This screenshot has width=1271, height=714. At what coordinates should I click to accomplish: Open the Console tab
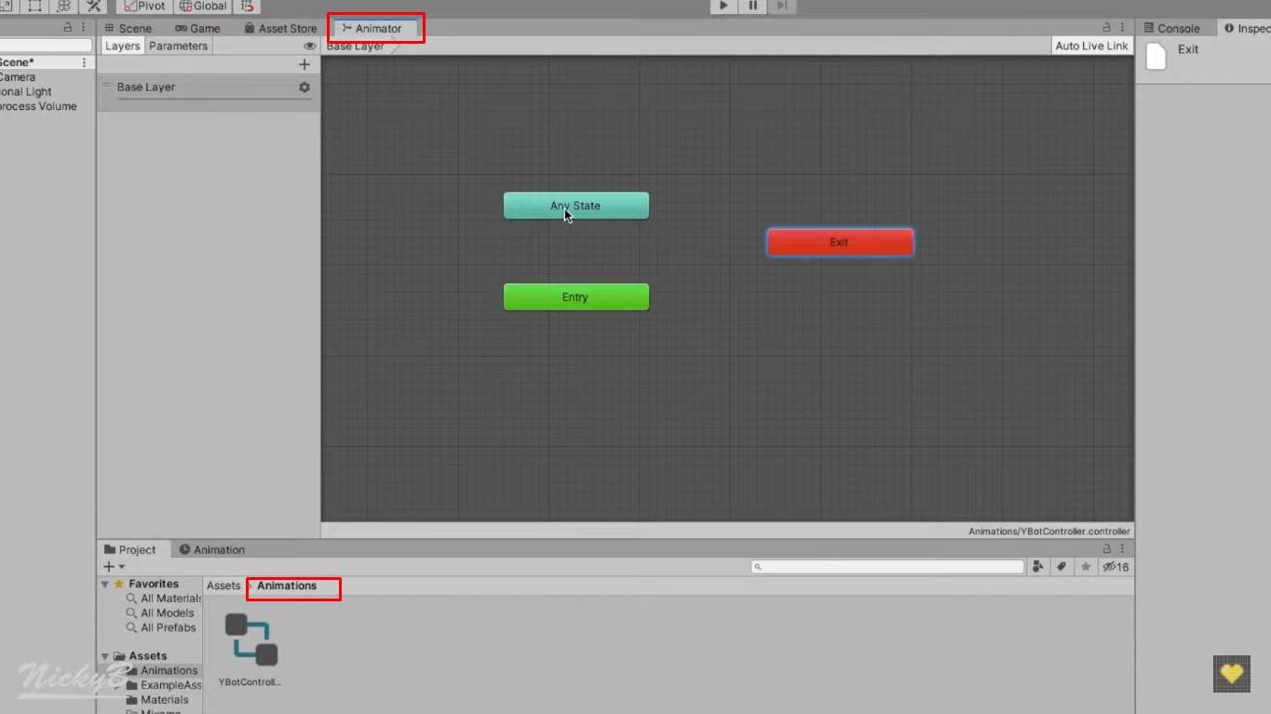click(x=1170, y=28)
